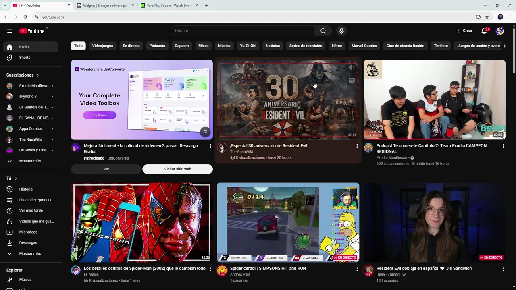Open Listas de reproducción in sidebar

(x=31, y=200)
